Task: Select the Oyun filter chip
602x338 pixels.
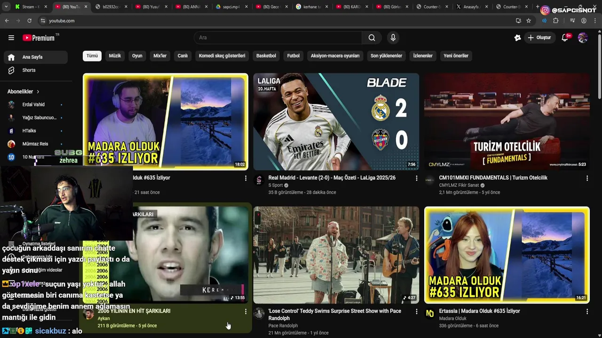Action: click(x=137, y=55)
